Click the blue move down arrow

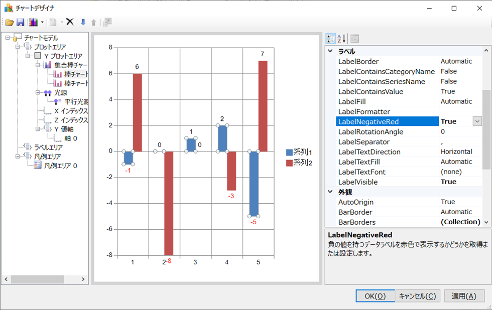[x=83, y=23]
